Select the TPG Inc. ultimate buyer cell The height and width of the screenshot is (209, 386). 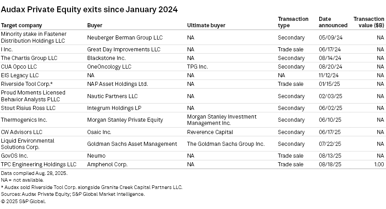tap(197, 67)
